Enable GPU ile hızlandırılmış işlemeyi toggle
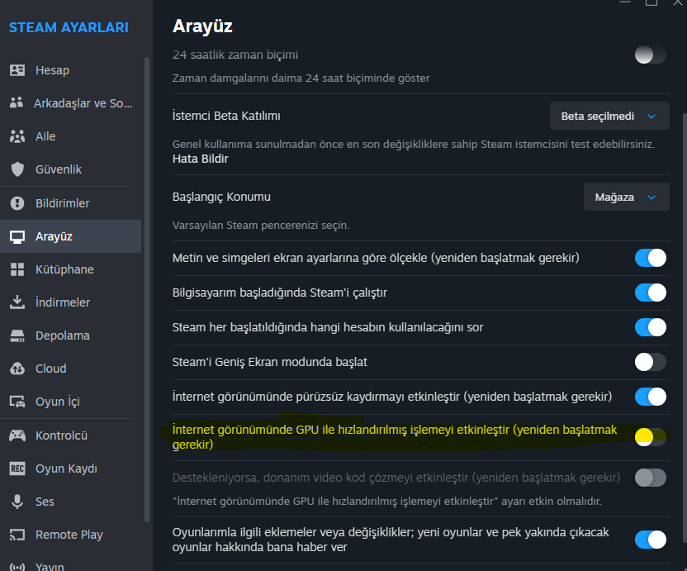This screenshot has width=687, height=571. 650,437
